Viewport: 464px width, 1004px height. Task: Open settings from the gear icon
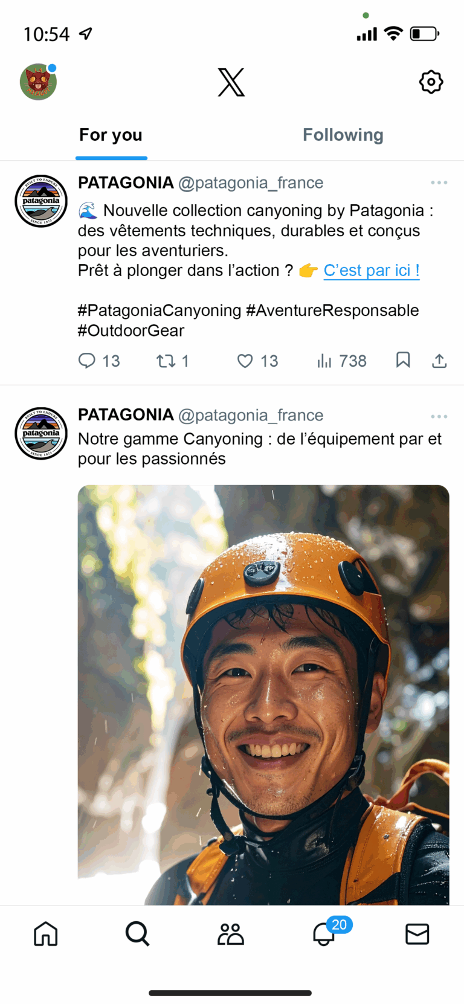click(x=431, y=82)
